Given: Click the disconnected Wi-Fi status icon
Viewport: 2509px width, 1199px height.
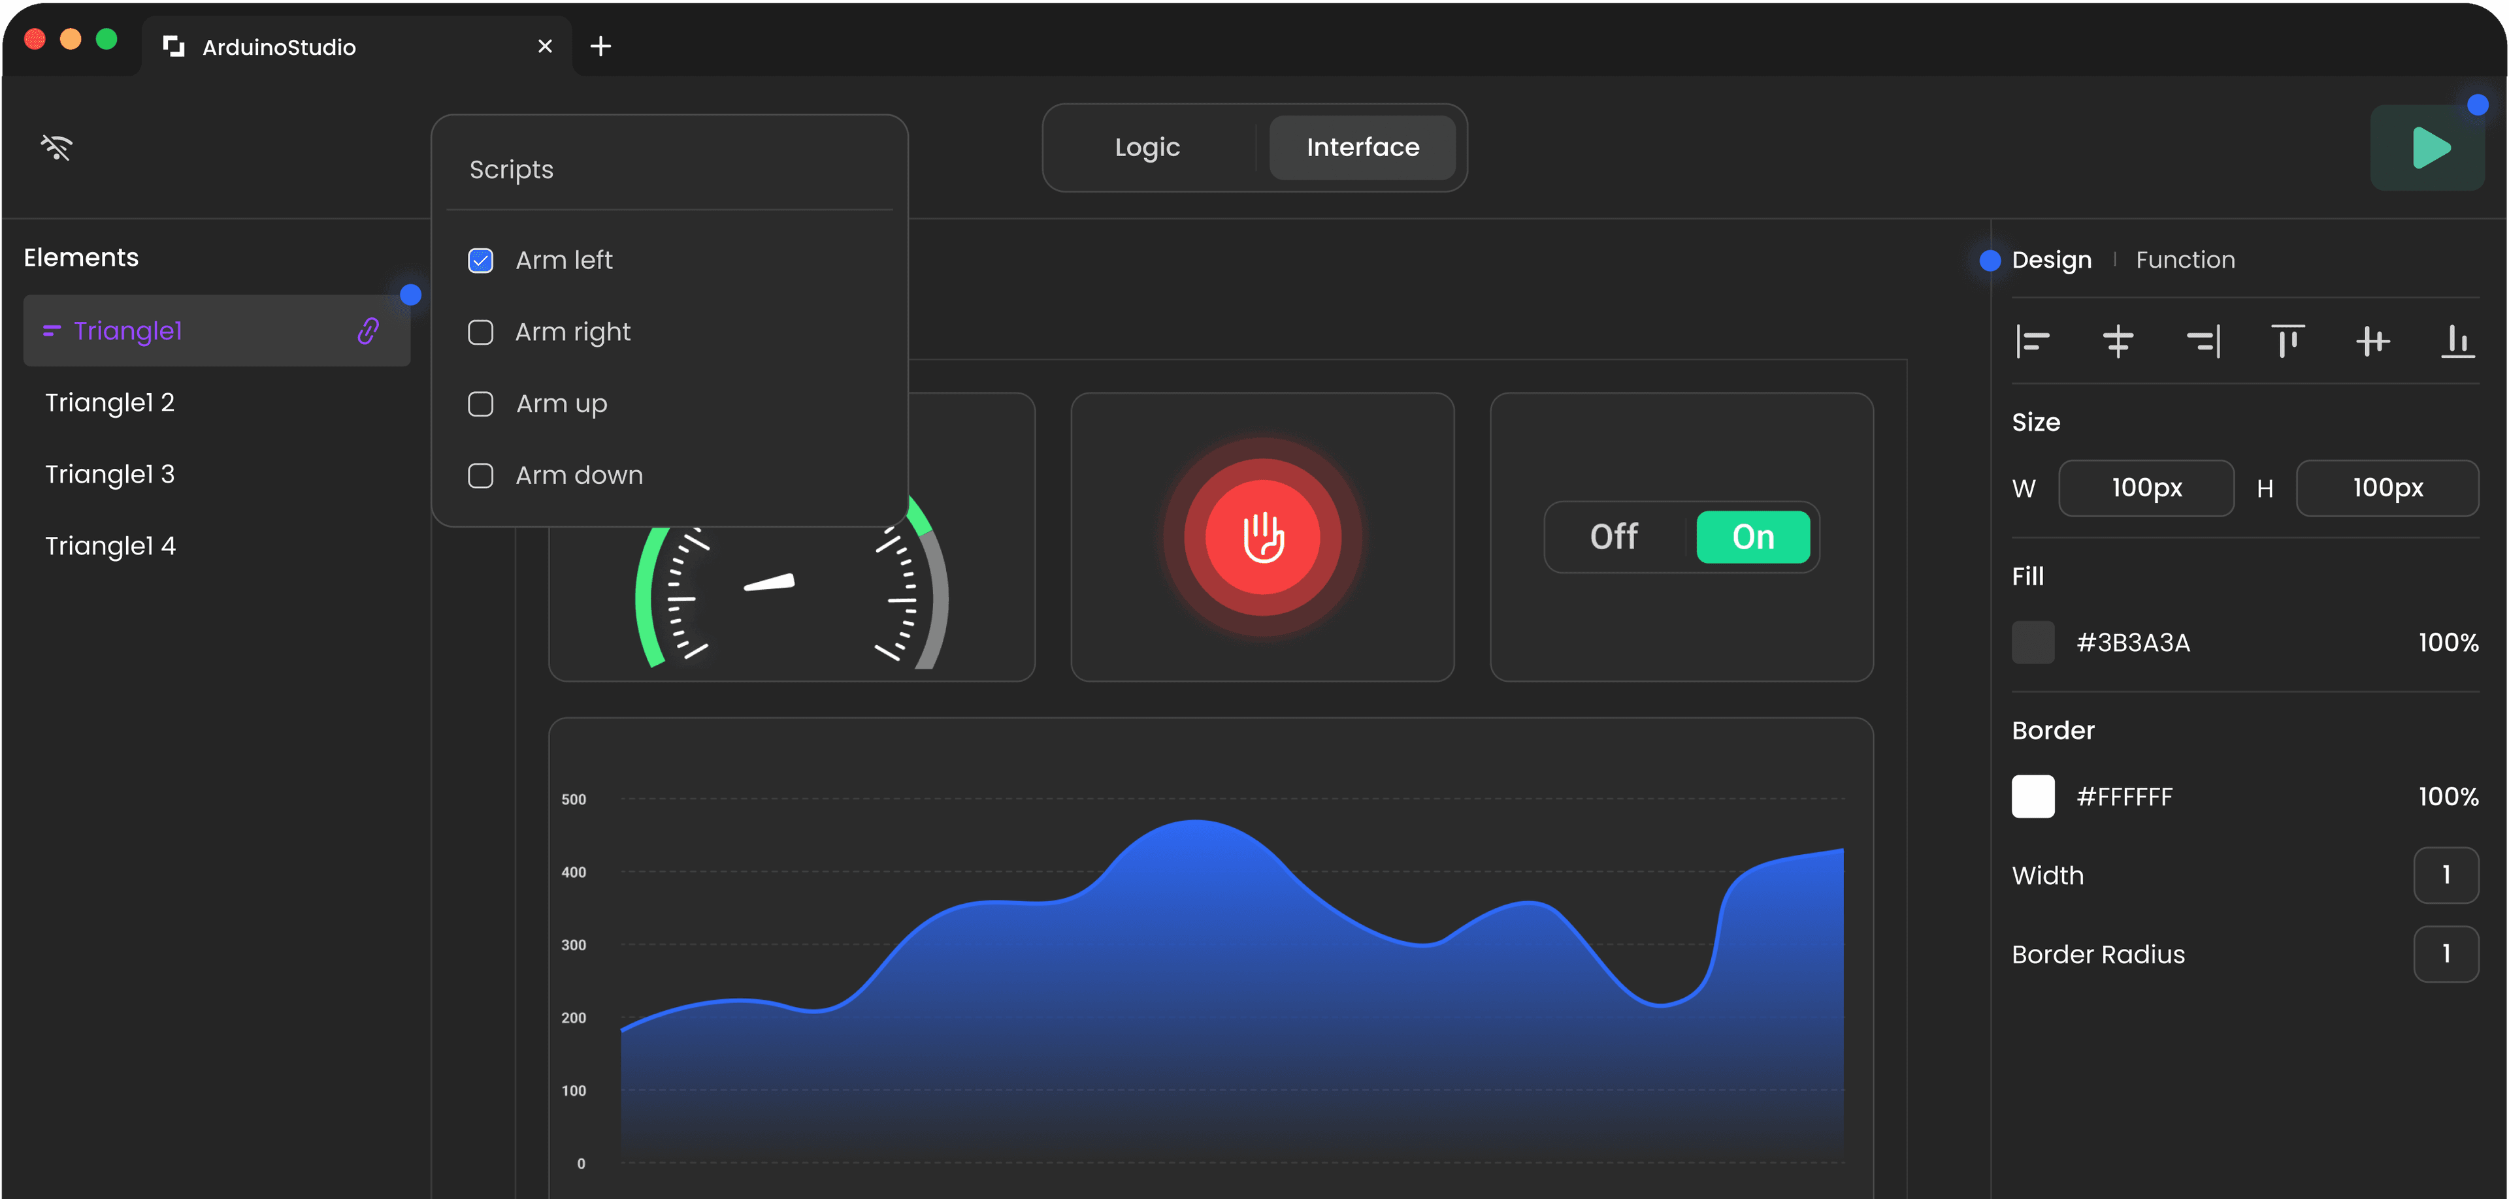Looking at the screenshot, I should pyautogui.click(x=56, y=148).
